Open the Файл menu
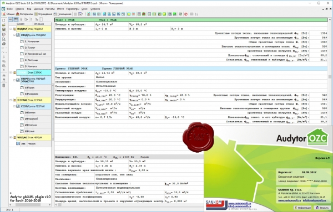Image resolution: width=333 pixels, height=212 pixels. (9, 9)
